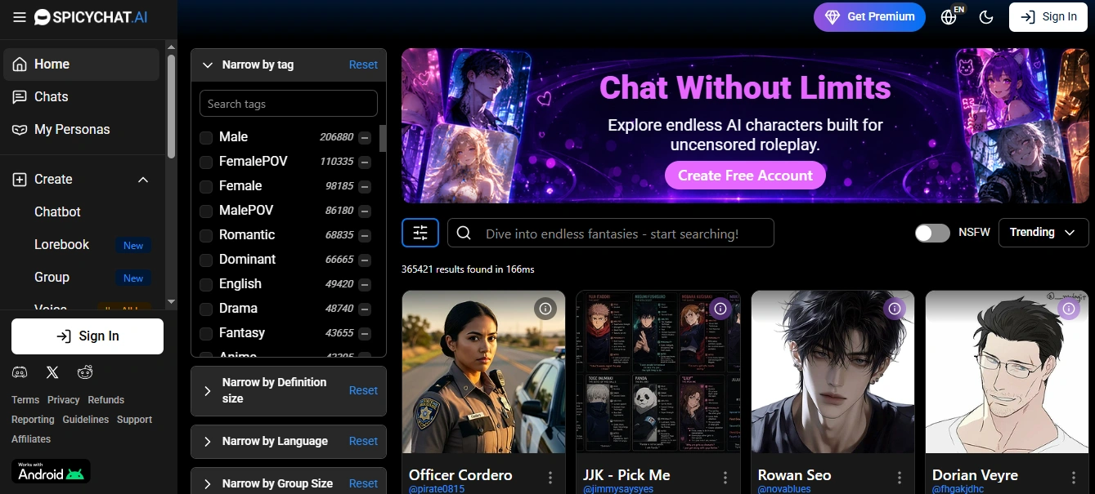Open the Affiliates footer link
Viewport: 1095px width, 494px height.
31,439
